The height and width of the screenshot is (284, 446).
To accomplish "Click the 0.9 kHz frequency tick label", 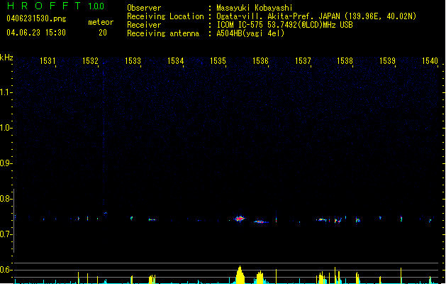I will coord(5,163).
